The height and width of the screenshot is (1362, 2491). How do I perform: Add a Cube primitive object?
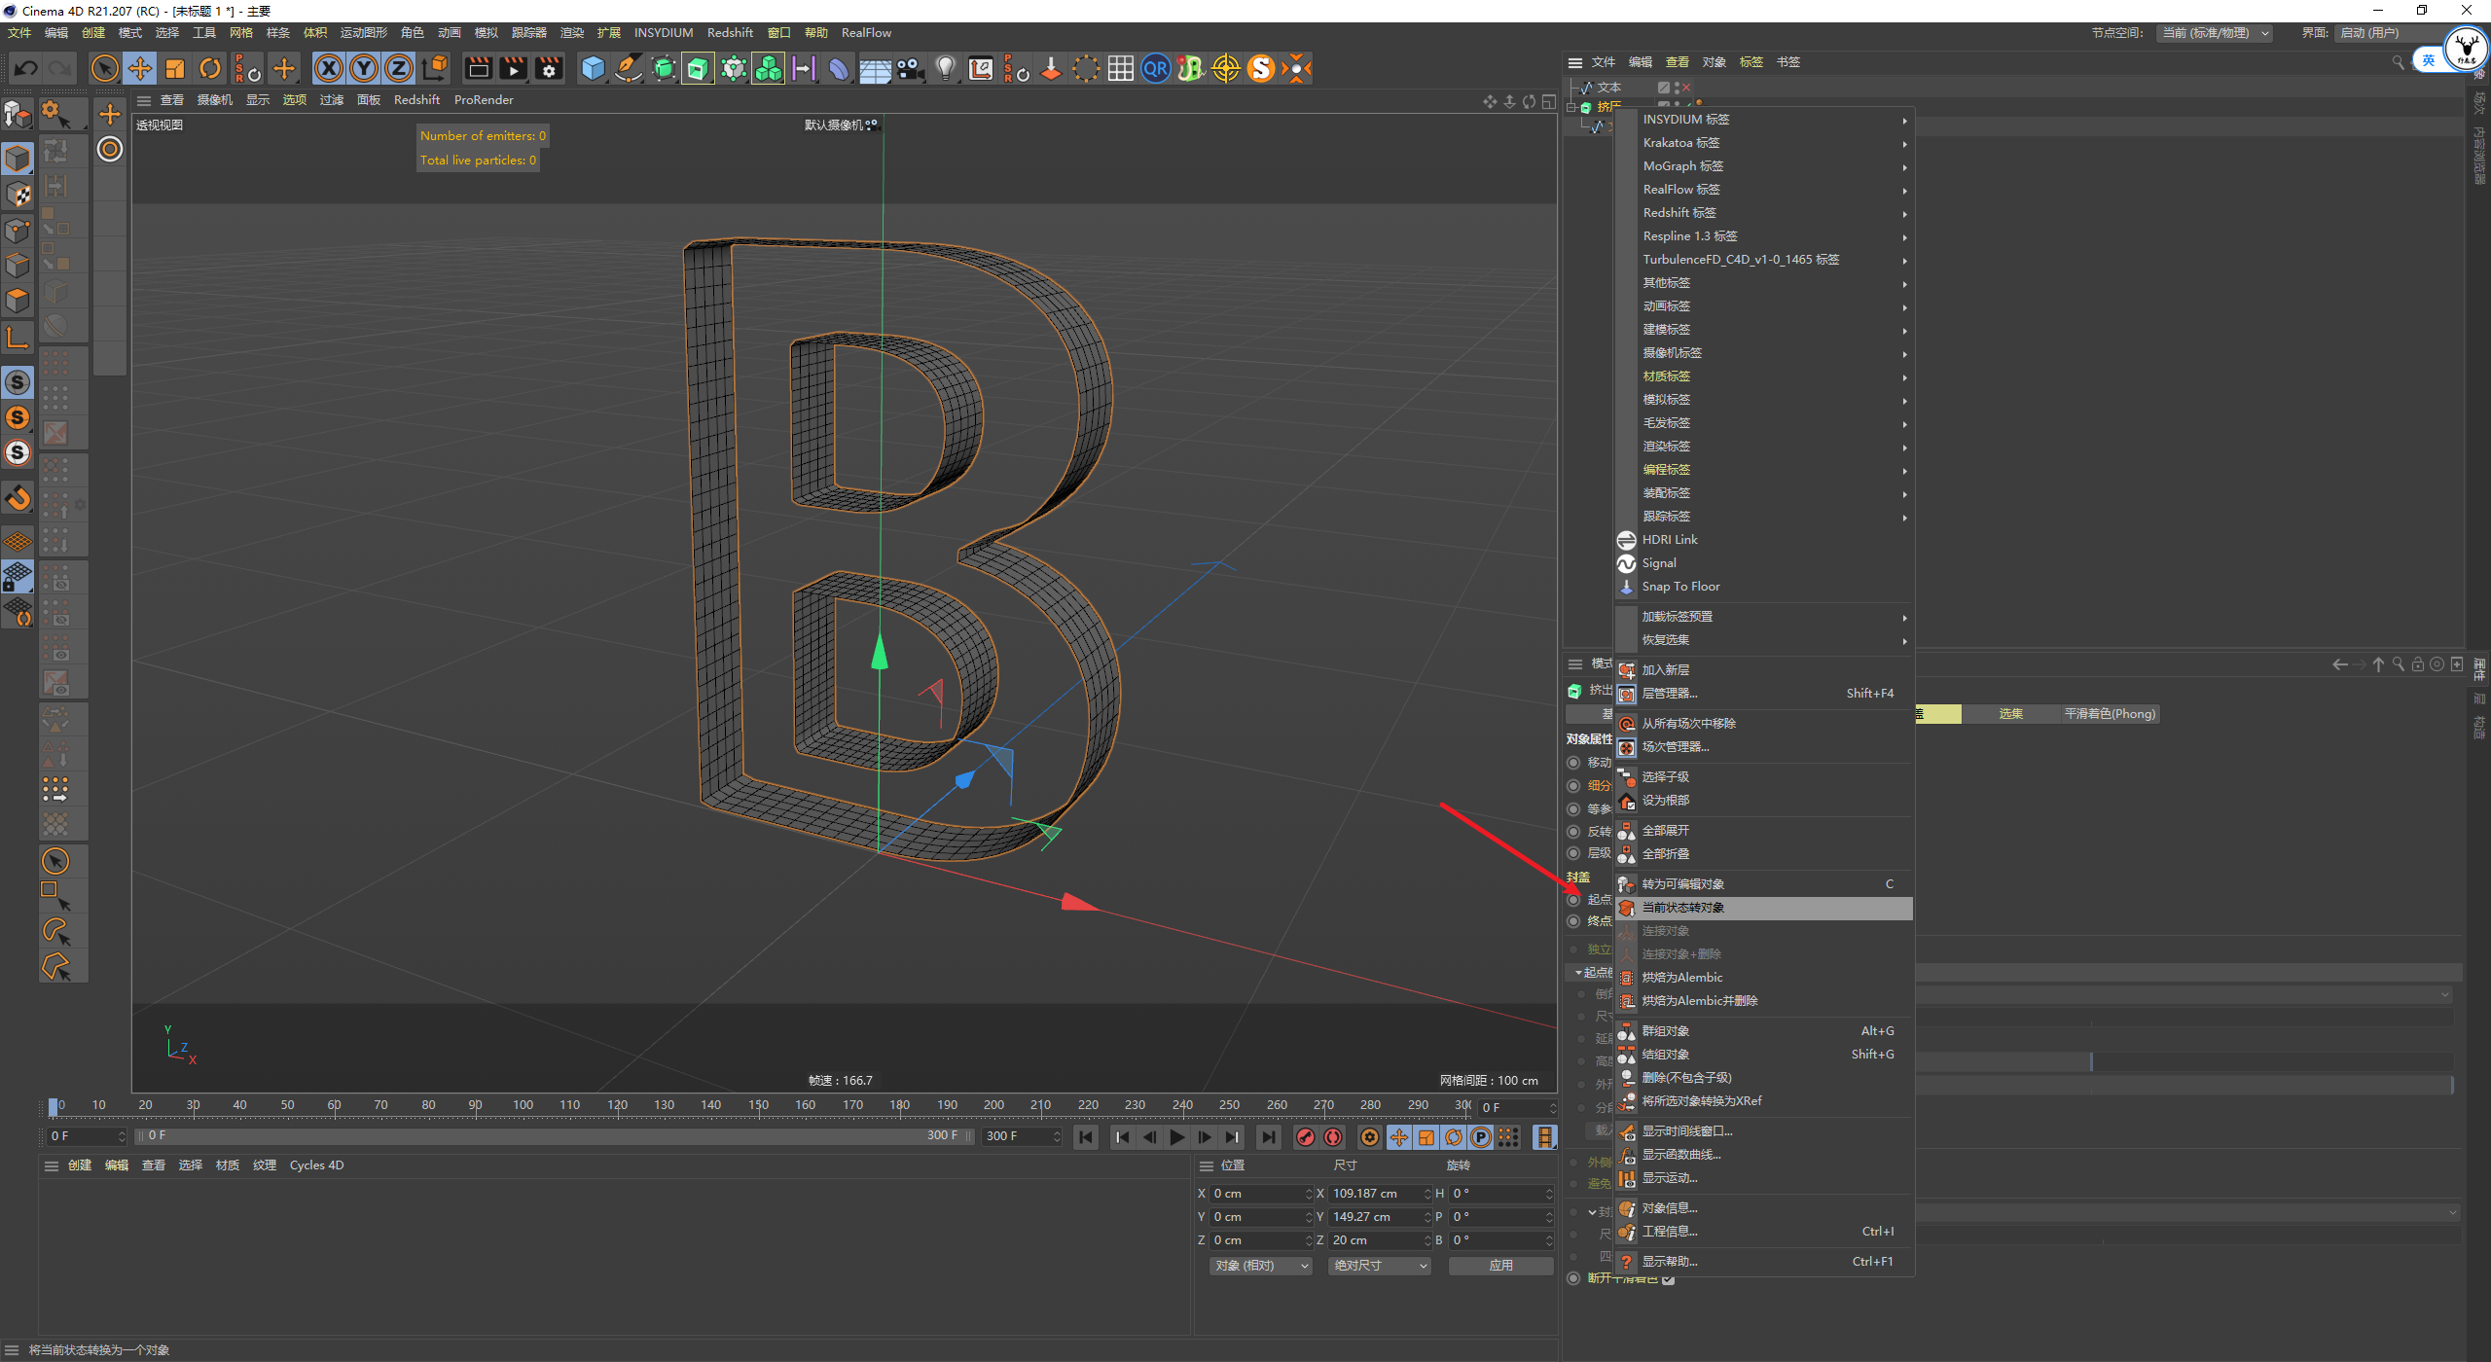point(593,68)
